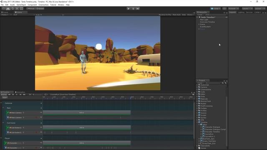This screenshot has height=150, width=267.
Task: Toggle the Timeline Preview button
Action: click(4, 95)
